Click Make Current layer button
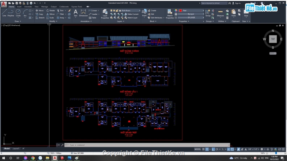This screenshot has height=161, width=287. click(131, 14)
